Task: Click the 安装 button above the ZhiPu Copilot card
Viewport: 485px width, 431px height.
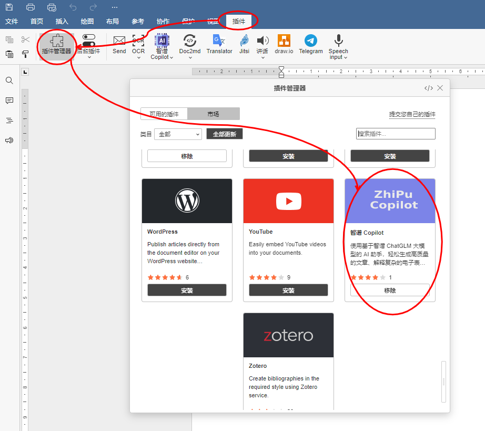Action: pyautogui.click(x=390, y=156)
